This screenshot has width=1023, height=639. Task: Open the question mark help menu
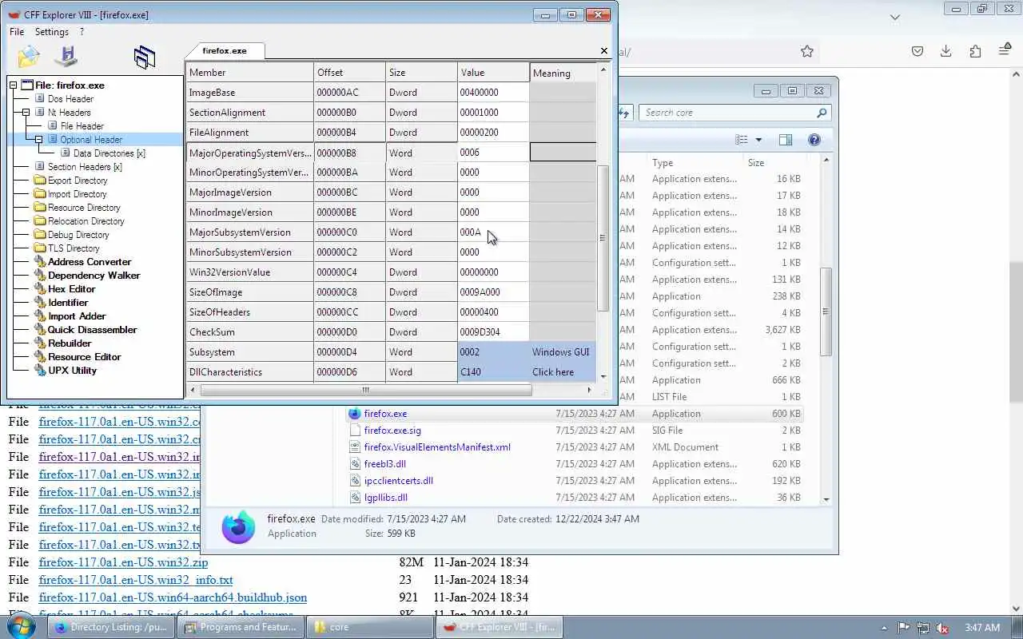click(x=82, y=32)
